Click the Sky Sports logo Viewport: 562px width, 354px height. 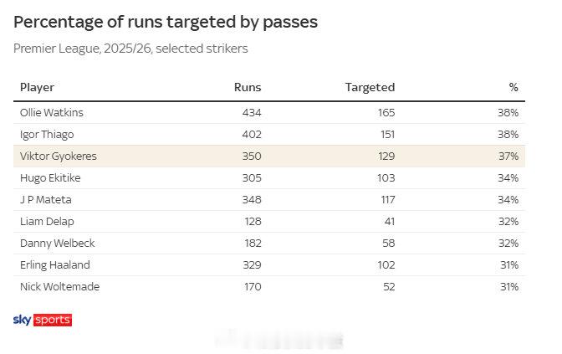pos(43,320)
